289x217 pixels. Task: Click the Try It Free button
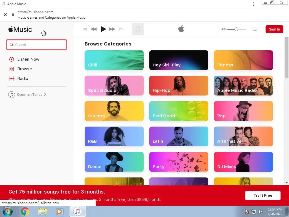tap(263, 196)
